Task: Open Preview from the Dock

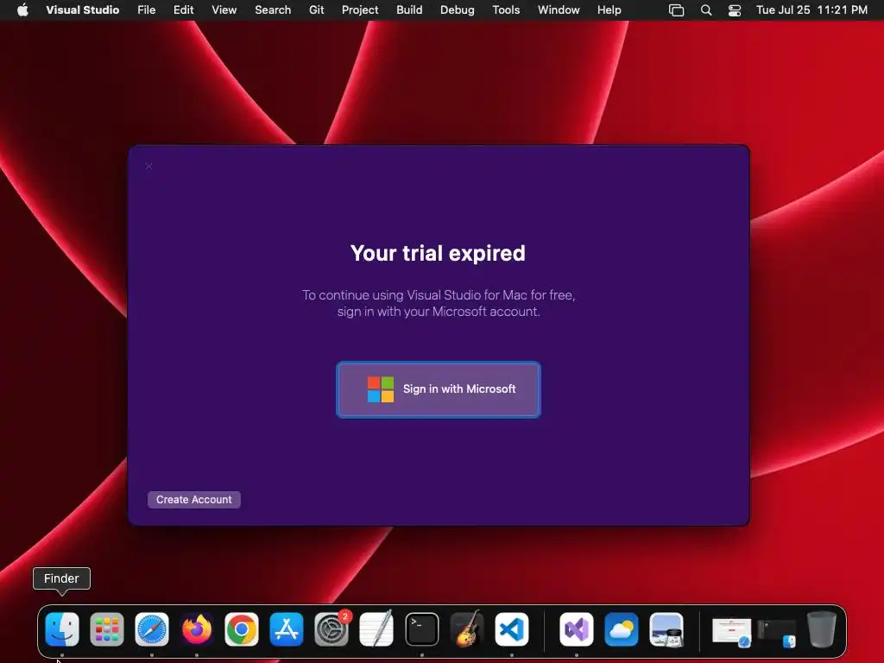Action: click(x=666, y=629)
